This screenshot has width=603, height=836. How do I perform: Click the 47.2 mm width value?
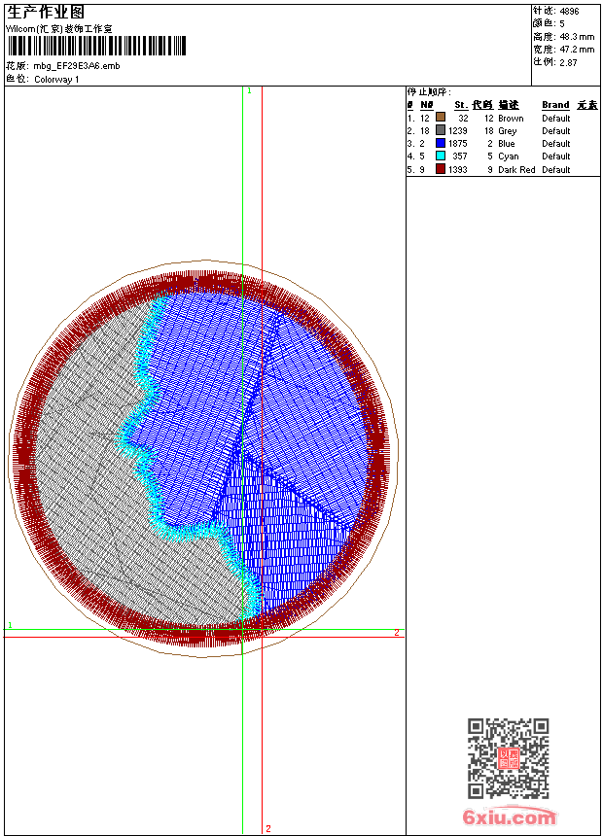(x=577, y=49)
